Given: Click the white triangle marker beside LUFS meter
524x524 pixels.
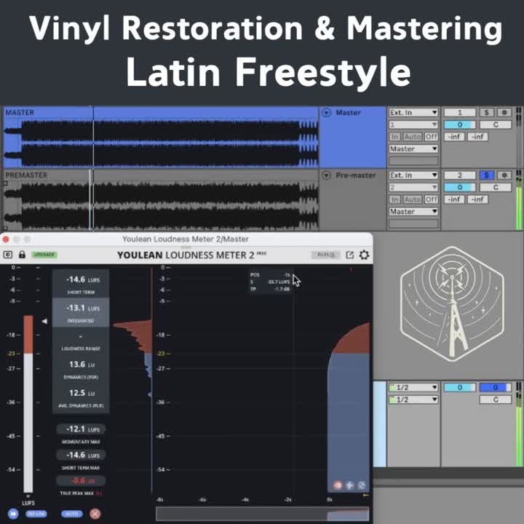Looking at the screenshot, I should pyautogui.click(x=44, y=321).
